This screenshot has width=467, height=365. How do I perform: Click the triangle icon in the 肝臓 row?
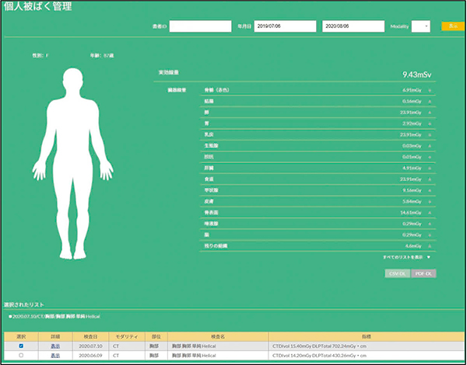(x=430, y=167)
